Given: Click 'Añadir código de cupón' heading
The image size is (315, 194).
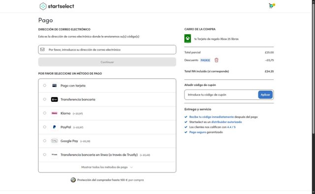Looking at the screenshot, I should click(200, 85).
